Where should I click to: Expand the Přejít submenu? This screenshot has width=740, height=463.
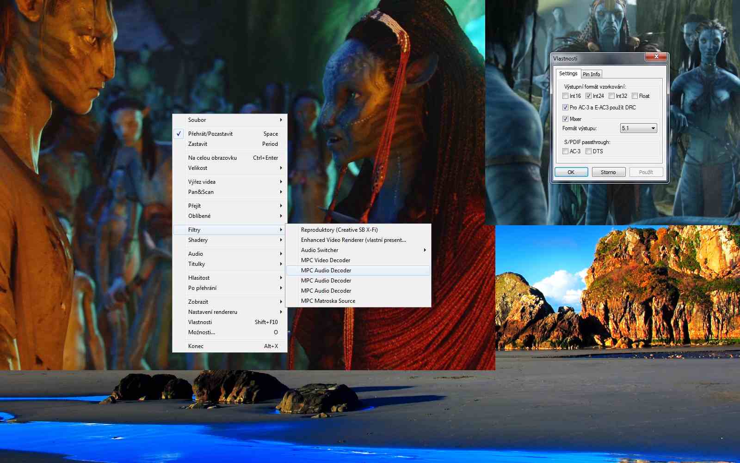(x=230, y=206)
